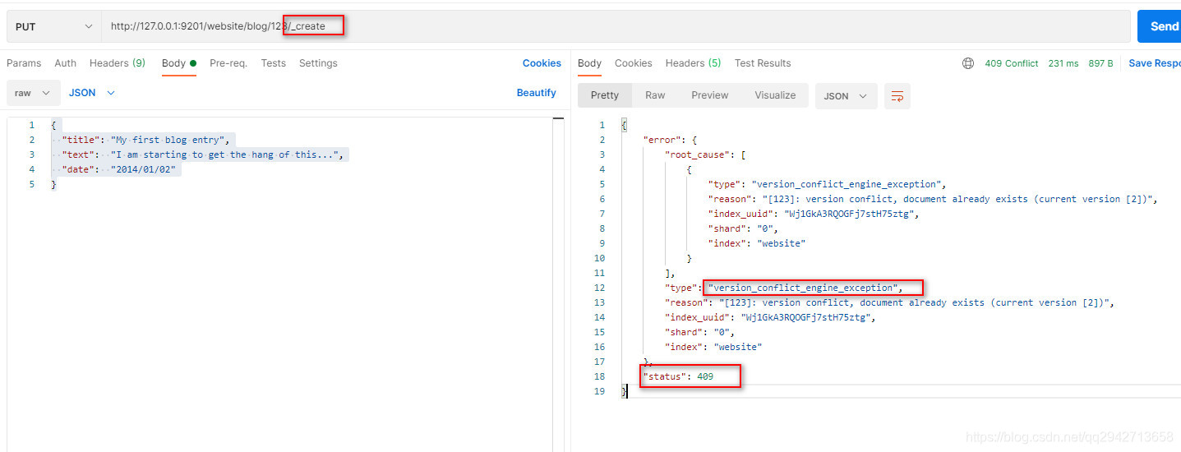
Task: Select the response Body tab
Action: coord(589,63)
